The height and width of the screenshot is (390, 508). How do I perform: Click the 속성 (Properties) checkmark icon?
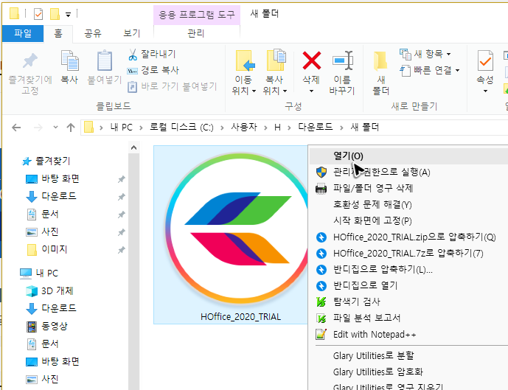click(x=485, y=61)
